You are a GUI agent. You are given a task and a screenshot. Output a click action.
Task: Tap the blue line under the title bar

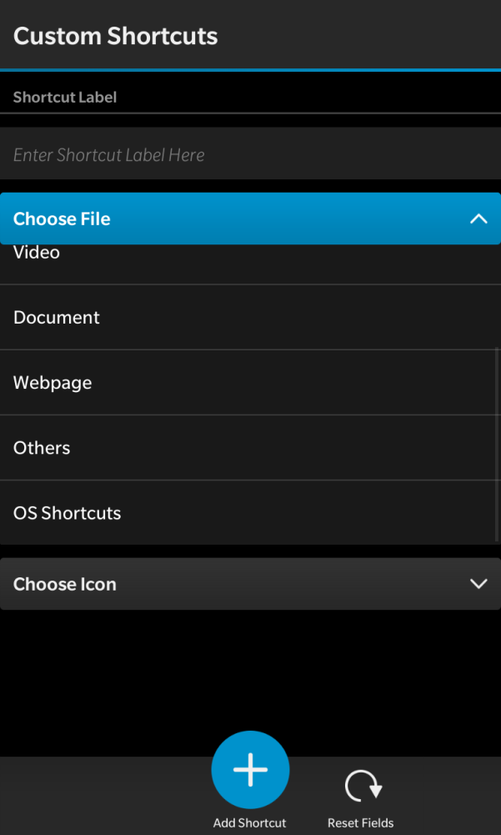point(250,69)
